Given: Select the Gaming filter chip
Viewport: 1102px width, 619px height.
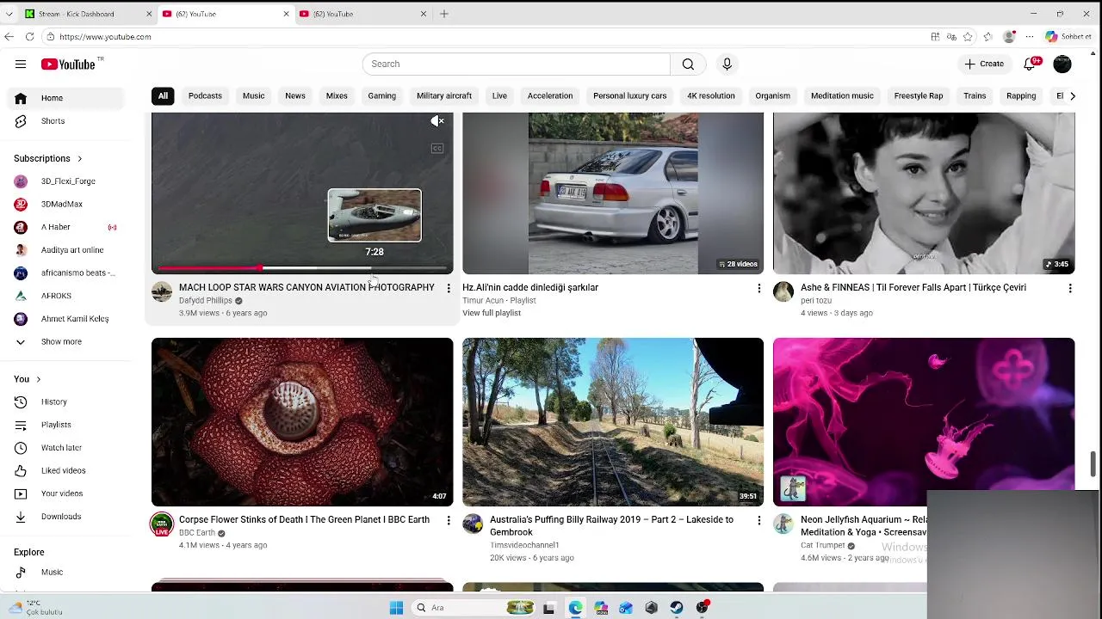Looking at the screenshot, I should (382, 96).
